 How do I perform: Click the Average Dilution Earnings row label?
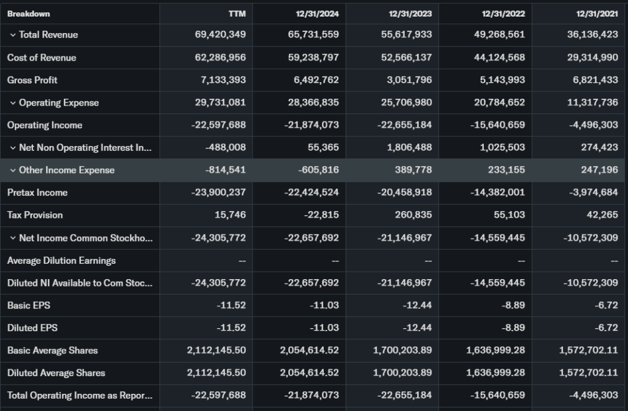[61, 261]
